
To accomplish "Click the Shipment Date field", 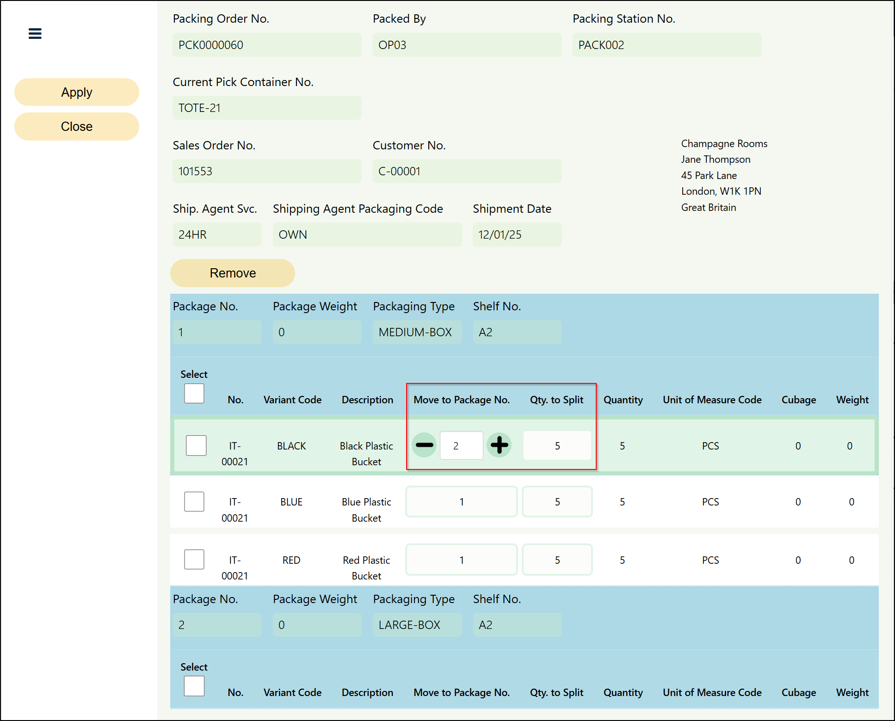I will 517,234.
